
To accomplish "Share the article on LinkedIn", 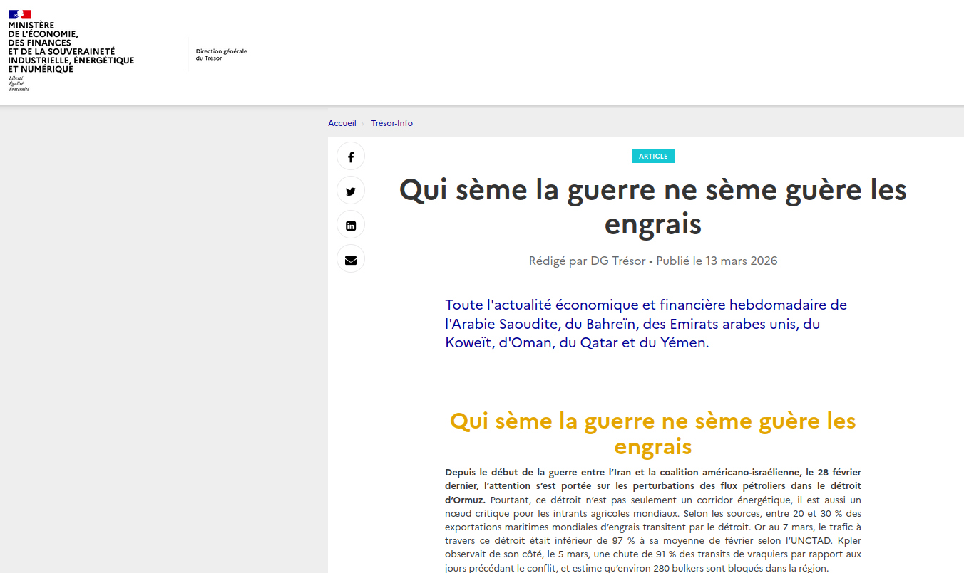I will (350, 225).
